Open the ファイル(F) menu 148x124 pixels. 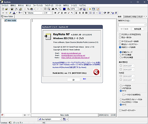point(5,6)
